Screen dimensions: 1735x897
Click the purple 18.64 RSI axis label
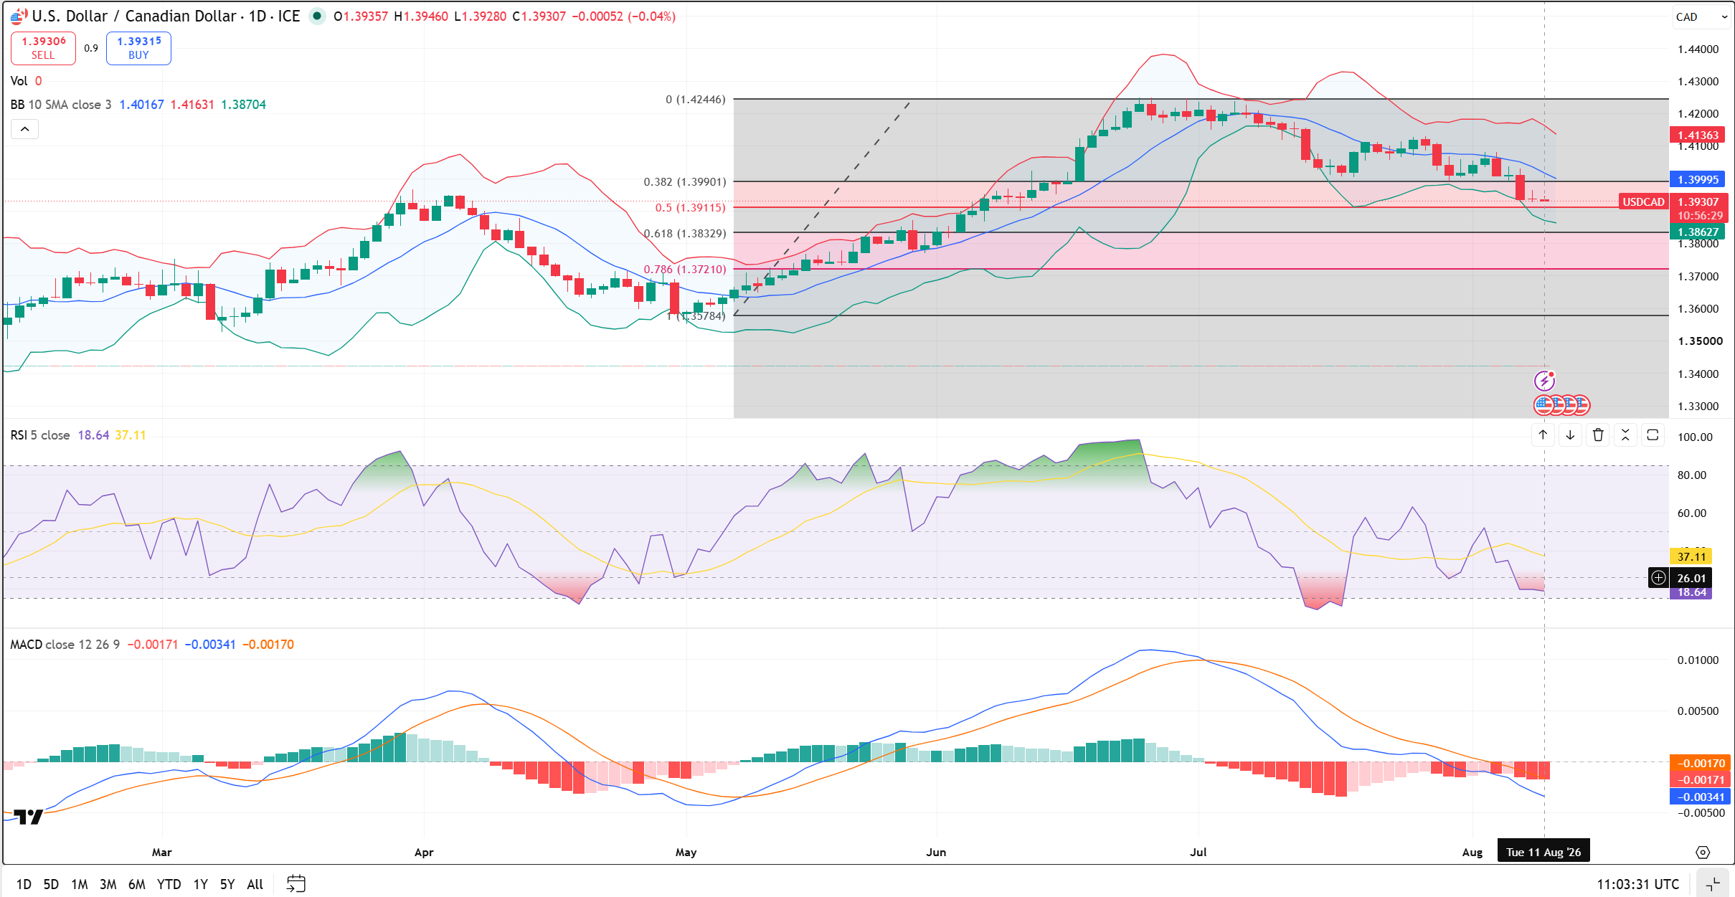pos(1691,592)
